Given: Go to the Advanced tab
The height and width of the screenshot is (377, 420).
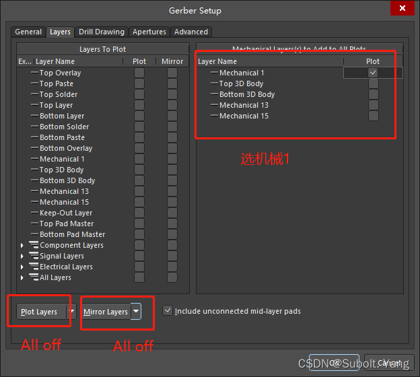Looking at the screenshot, I should pyautogui.click(x=191, y=32).
